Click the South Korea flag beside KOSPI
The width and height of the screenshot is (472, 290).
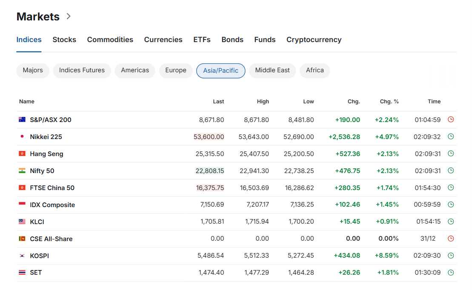tap(22, 256)
